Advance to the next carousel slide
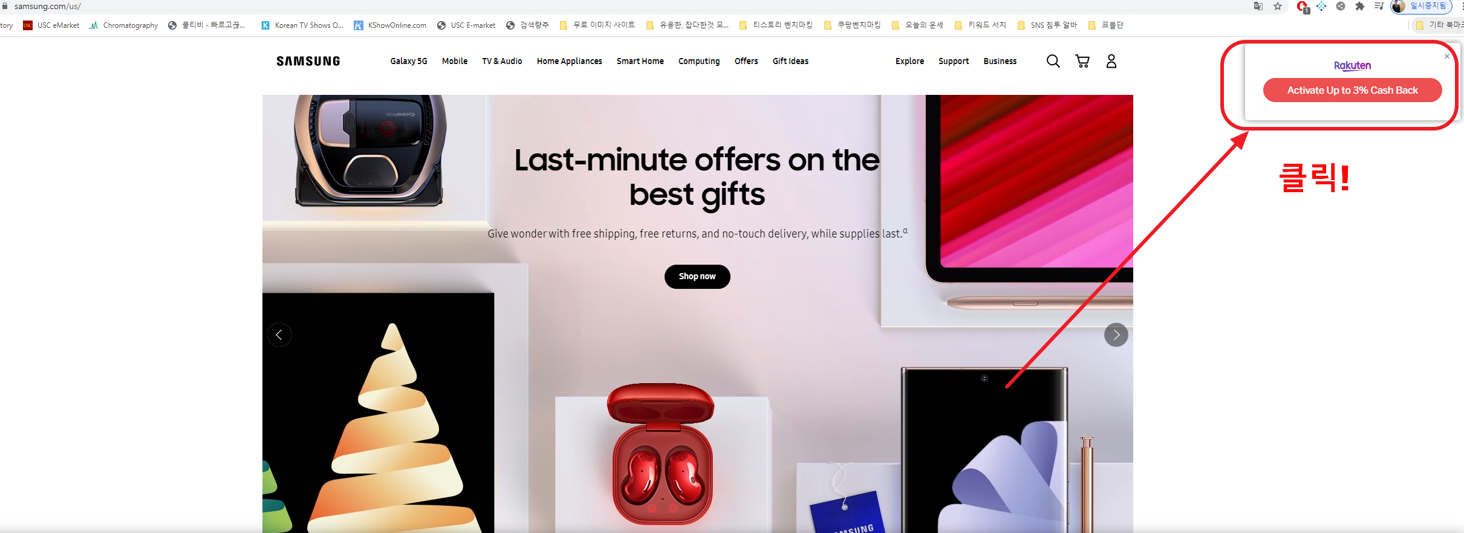This screenshot has width=1464, height=533. pyautogui.click(x=1116, y=335)
